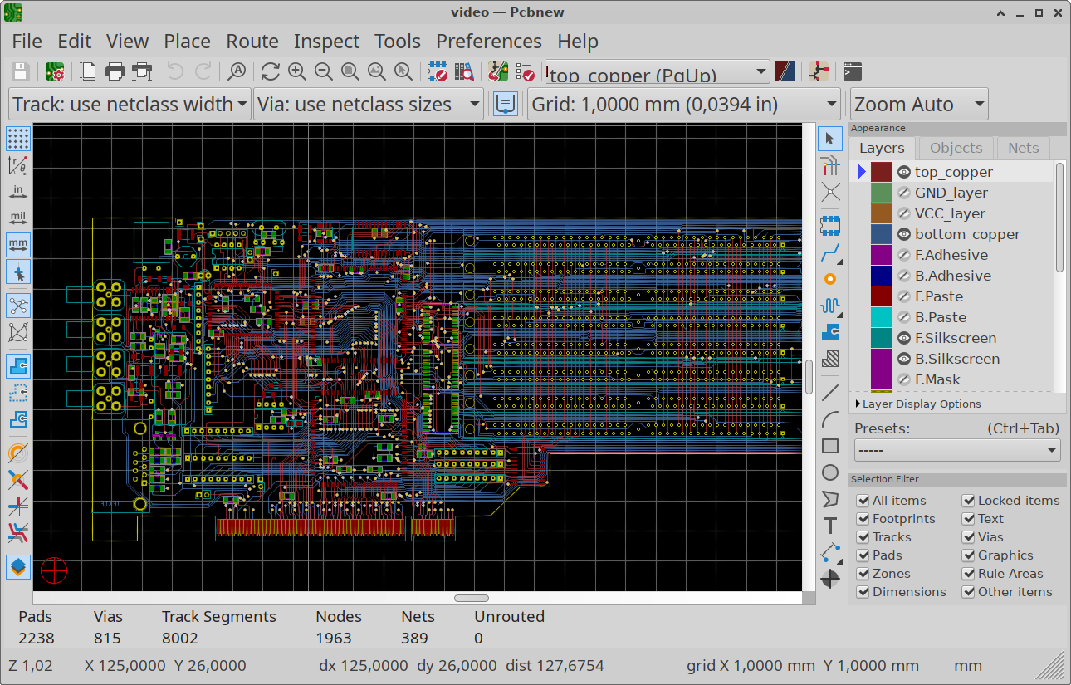Viewport: 1071px width, 685px height.
Task: Toggle polar coordinates display
Action: [x=18, y=165]
